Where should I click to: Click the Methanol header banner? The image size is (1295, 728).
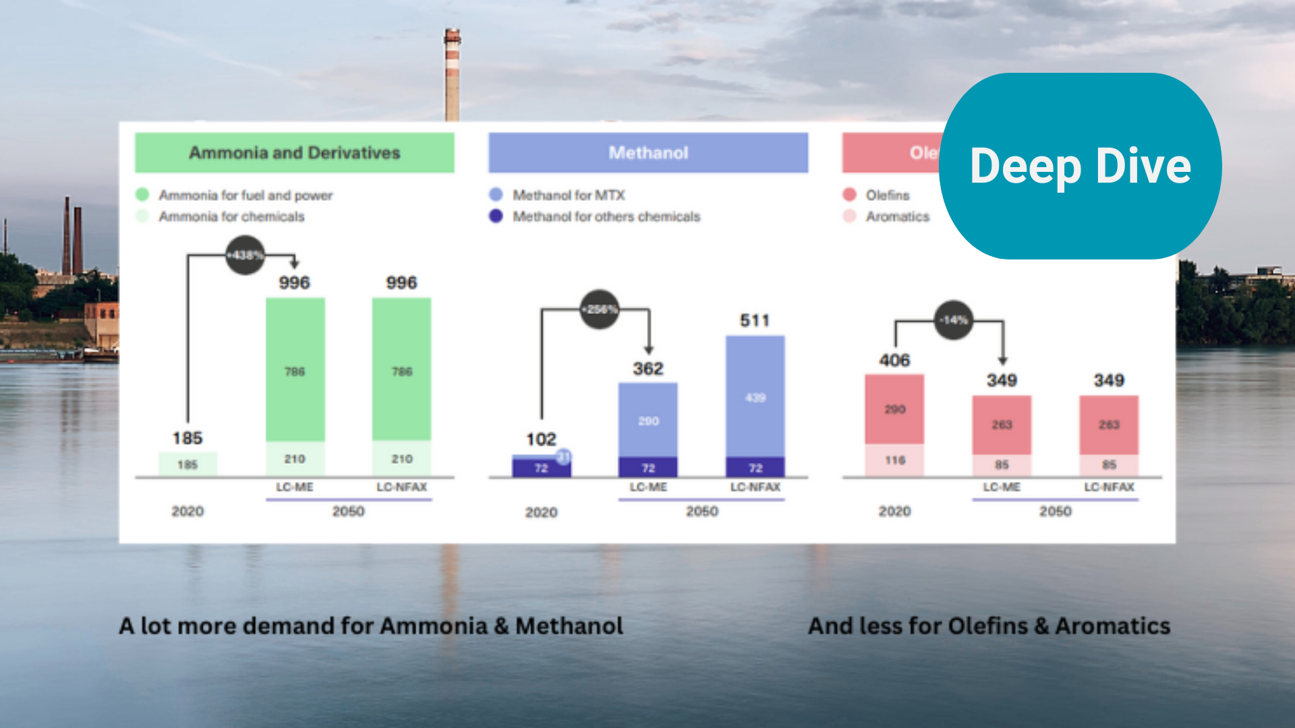[647, 153]
